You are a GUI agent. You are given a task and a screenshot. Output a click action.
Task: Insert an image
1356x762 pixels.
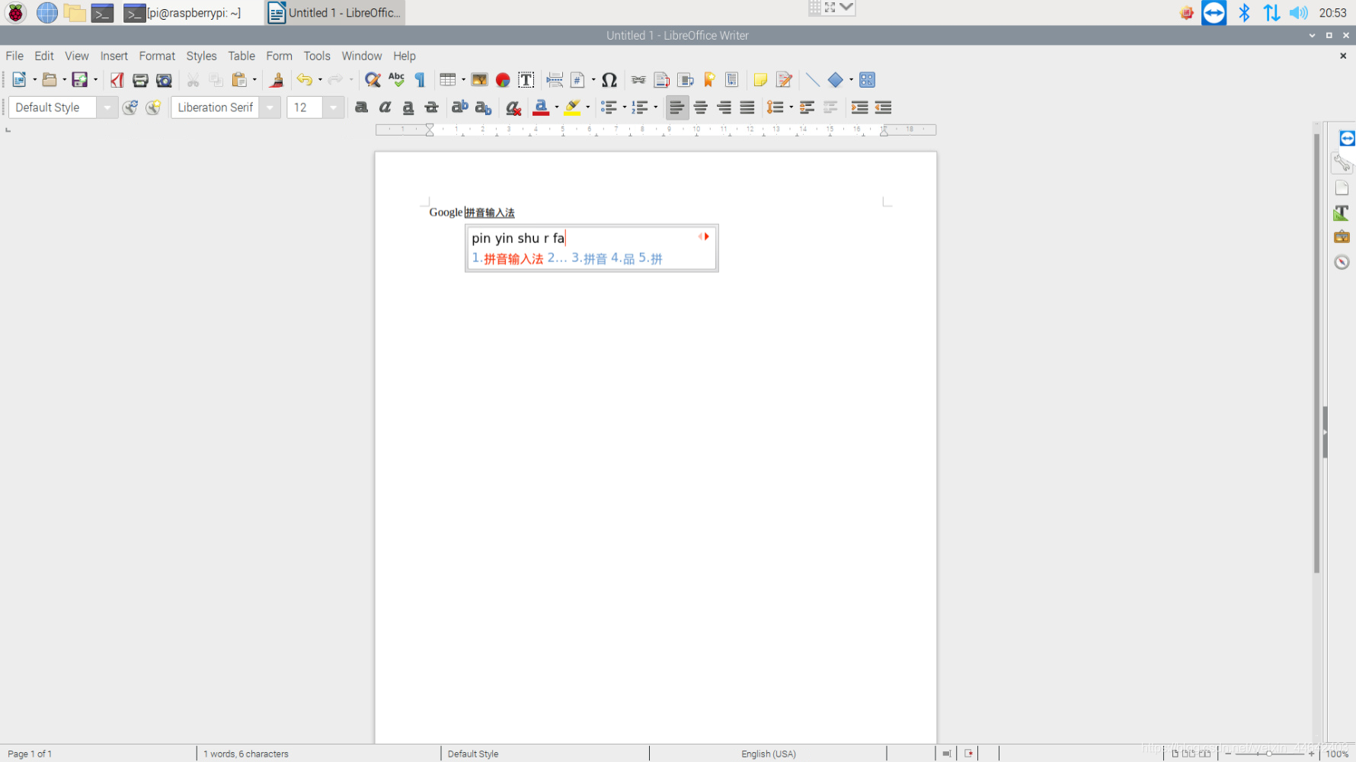coord(479,80)
